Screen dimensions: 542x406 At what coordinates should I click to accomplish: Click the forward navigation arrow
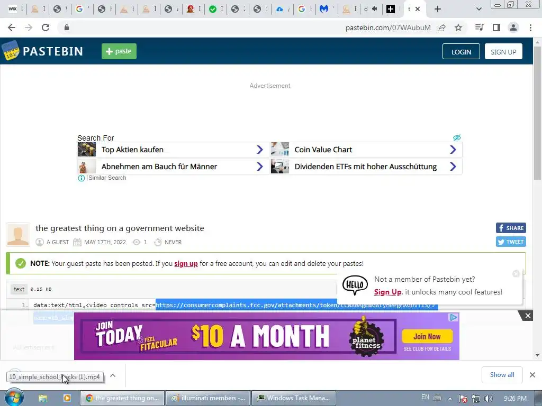[29, 27]
